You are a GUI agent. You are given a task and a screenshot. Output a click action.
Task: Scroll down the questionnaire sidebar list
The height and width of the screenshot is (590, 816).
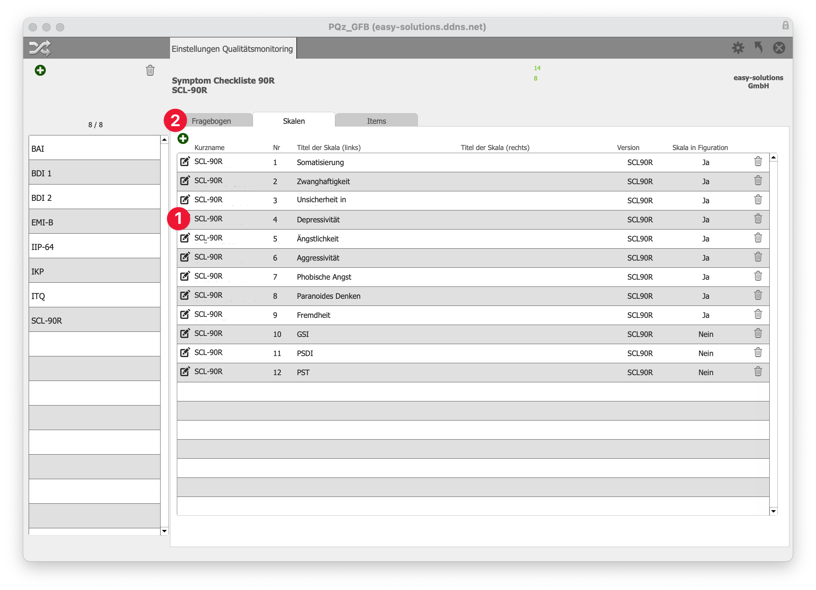164,532
